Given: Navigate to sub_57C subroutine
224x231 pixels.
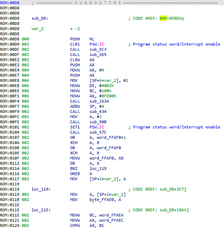Looking at the screenshot, I should coord(98,132).
